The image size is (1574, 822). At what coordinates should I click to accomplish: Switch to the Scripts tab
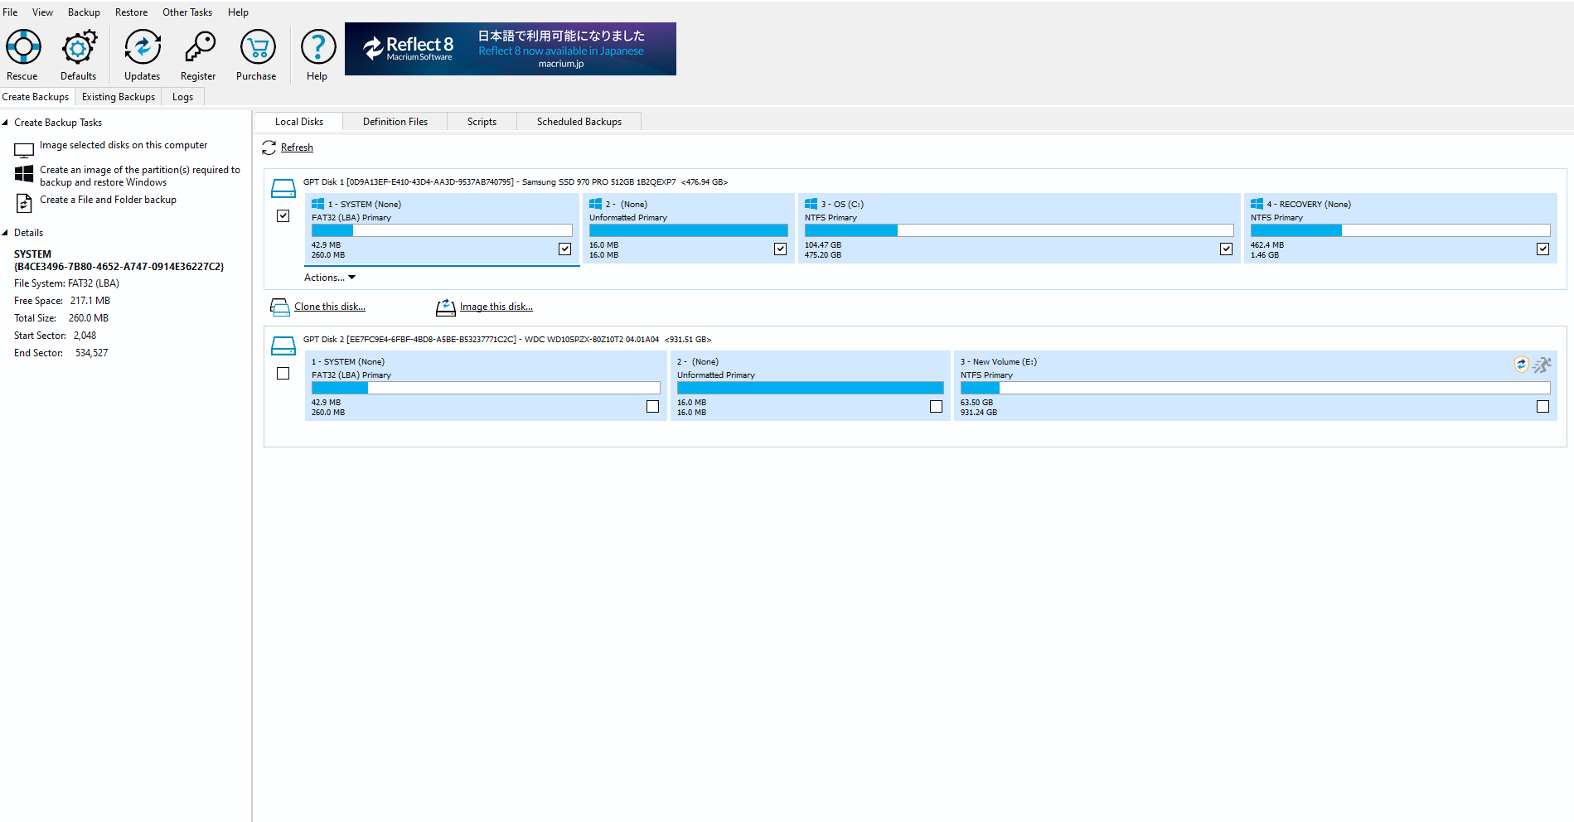pos(482,122)
